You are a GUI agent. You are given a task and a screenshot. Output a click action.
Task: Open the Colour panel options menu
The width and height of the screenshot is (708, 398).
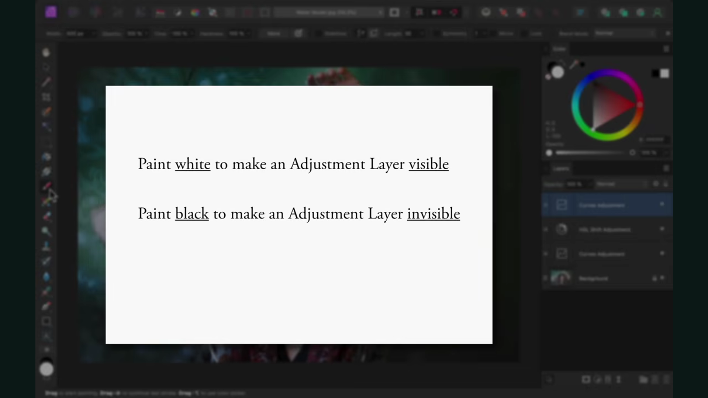coord(666,49)
